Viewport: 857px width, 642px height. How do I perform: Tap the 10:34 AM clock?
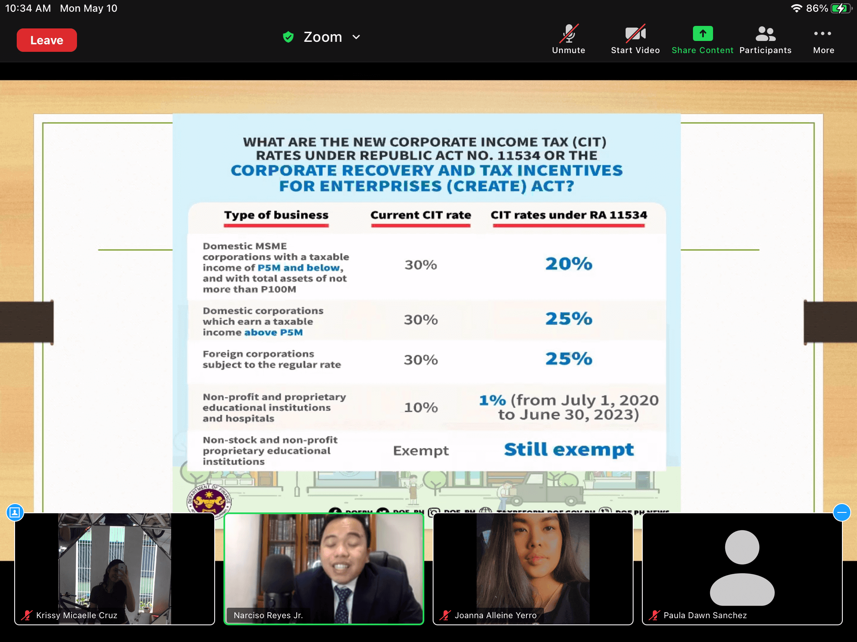click(x=28, y=8)
